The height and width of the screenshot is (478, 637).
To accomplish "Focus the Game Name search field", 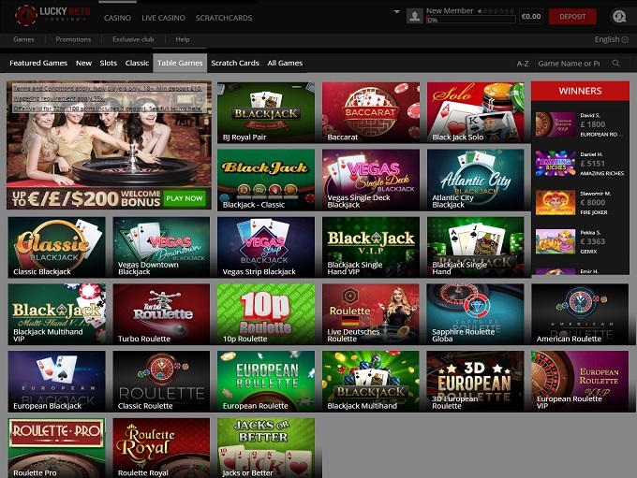I will pos(568,64).
